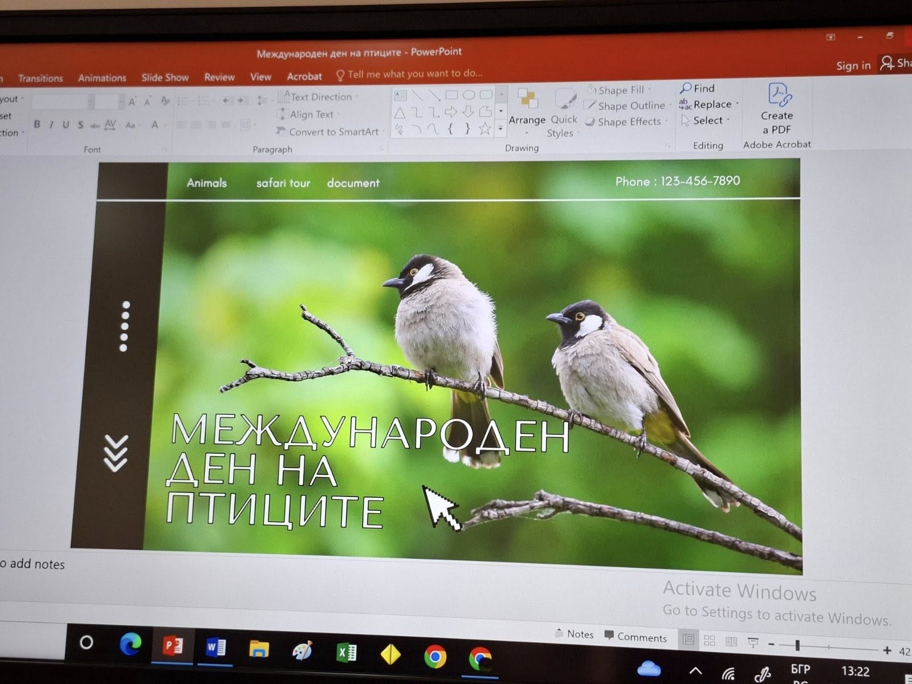Launch Microsoft Edge from the taskbar

(131, 645)
